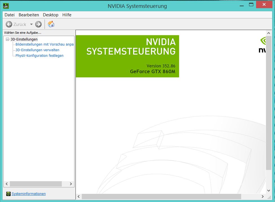
Task: Click the Version 352.86 text
Action: tap(161, 66)
